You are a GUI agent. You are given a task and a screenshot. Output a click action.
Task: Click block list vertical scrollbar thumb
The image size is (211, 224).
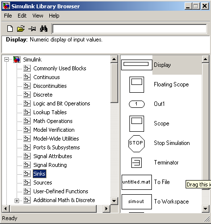206,126
